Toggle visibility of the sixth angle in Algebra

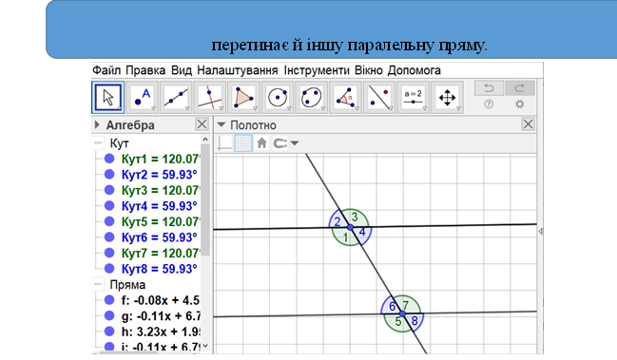coord(109,237)
